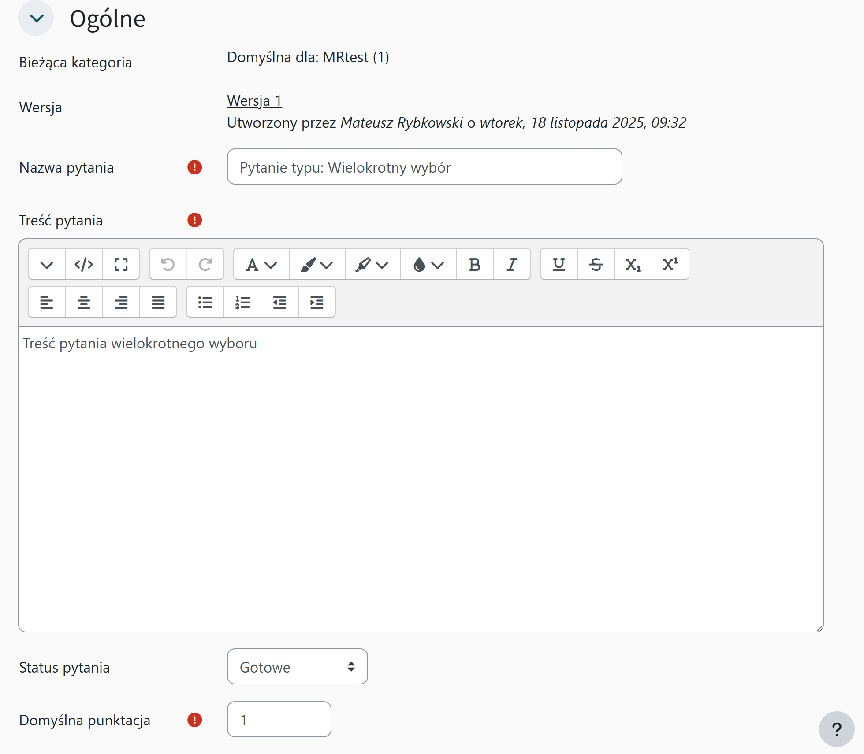Center-align the question text
The width and height of the screenshot is (864, 754).
84,302
